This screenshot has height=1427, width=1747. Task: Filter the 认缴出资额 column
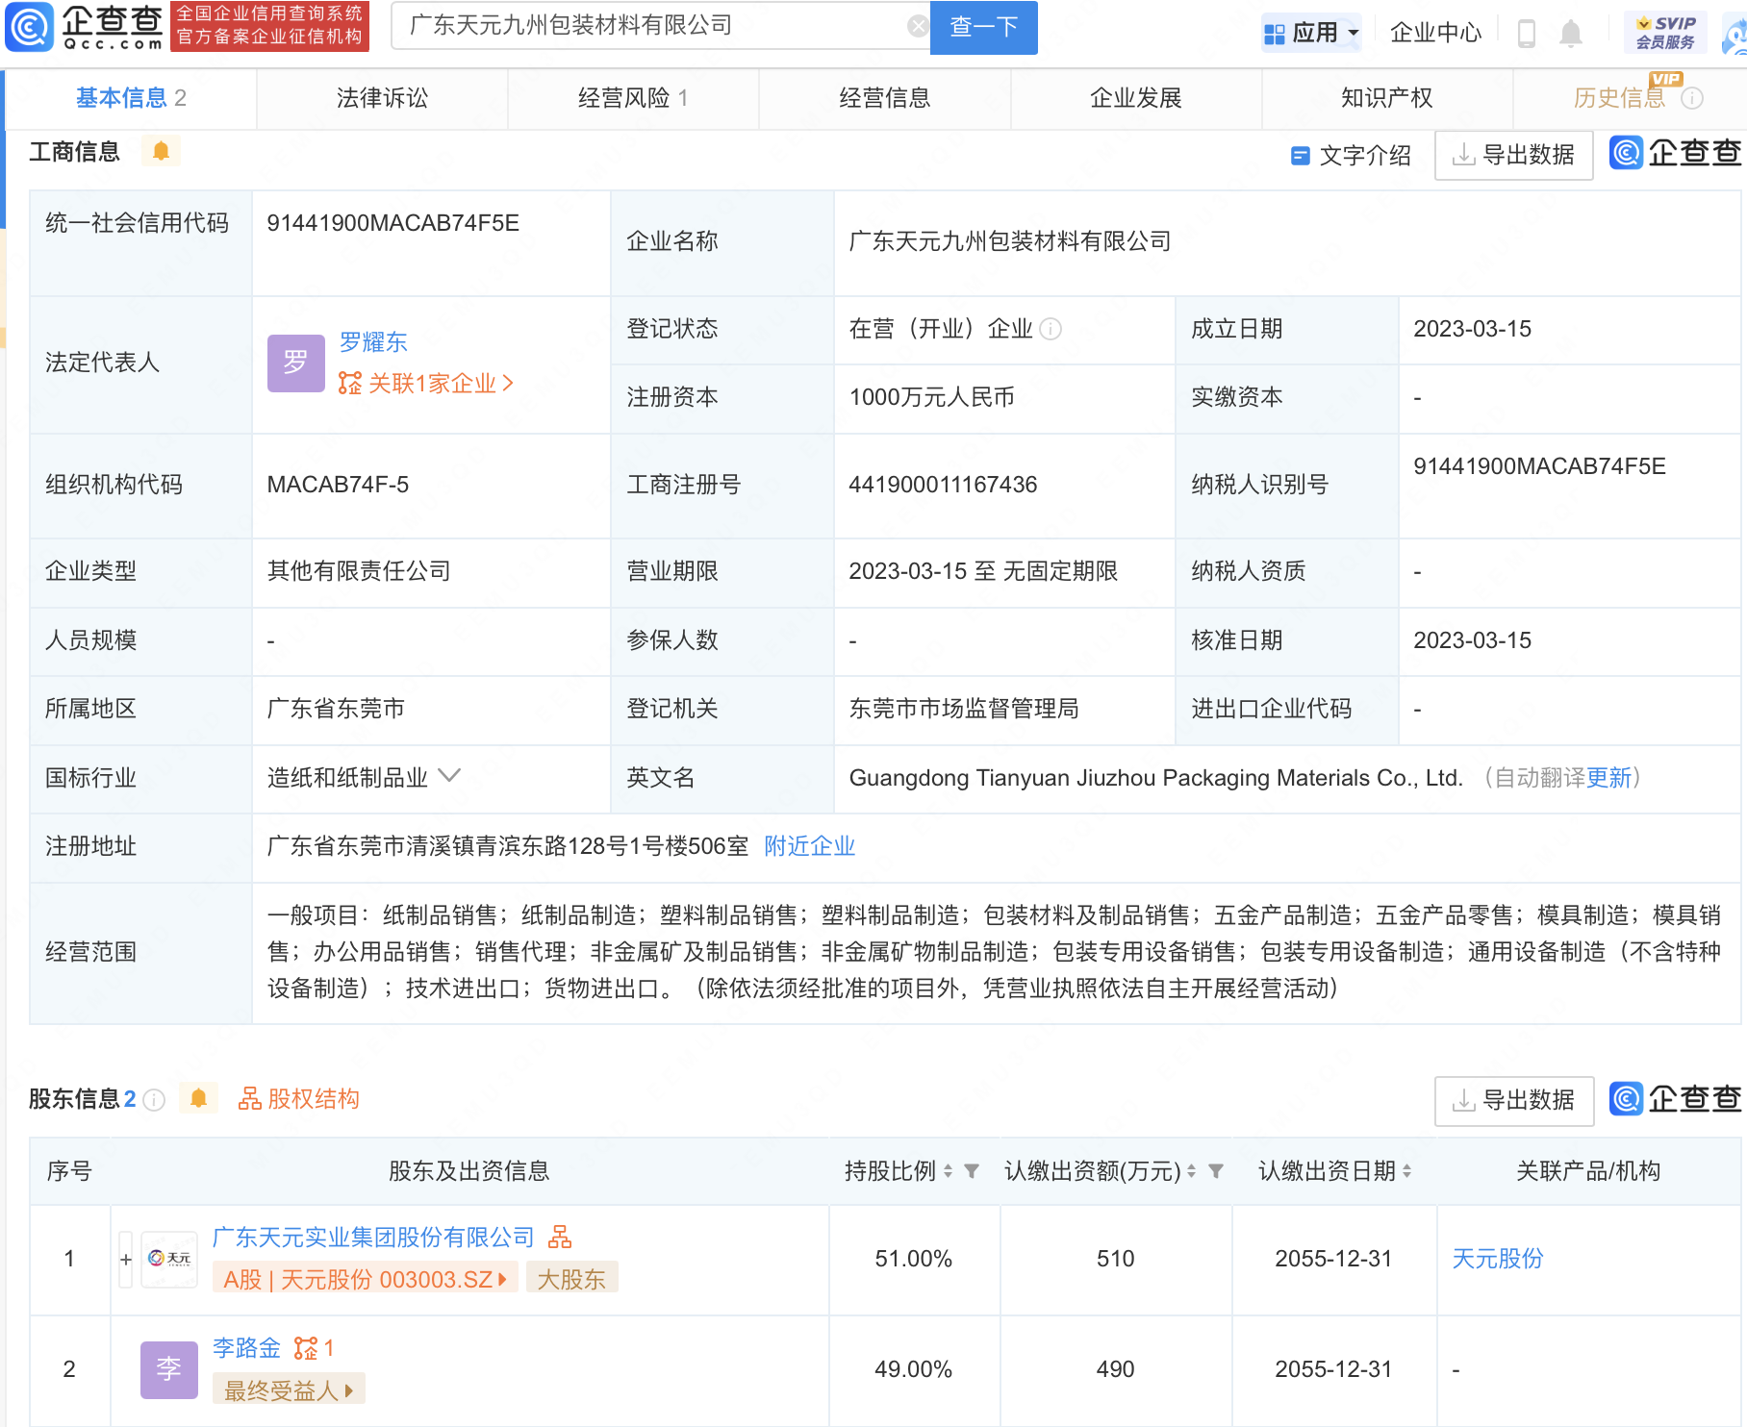(1216, 1171)
